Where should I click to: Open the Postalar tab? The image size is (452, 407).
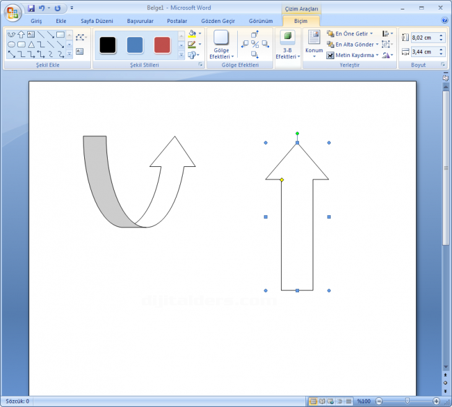tap(177, 21)
